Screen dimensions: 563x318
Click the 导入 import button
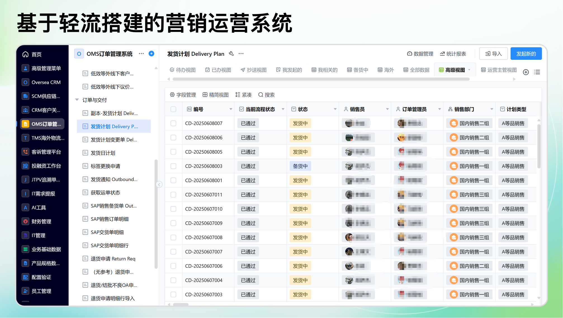click(493, 54)
